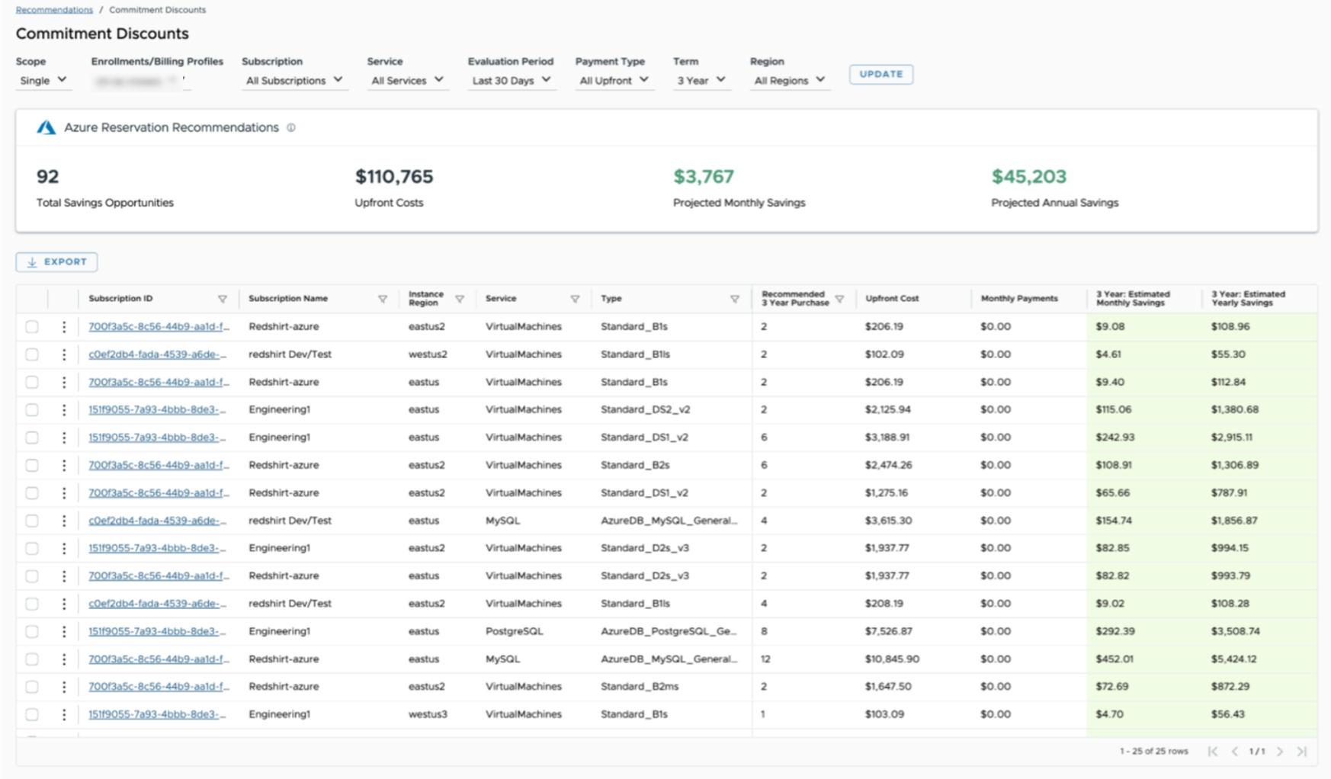Image resolution: width=1331 pixels, height=779 pixels.
Task: Select checkbox for Standard_DS2_v2 row
Action: click(x=32, y=410)
